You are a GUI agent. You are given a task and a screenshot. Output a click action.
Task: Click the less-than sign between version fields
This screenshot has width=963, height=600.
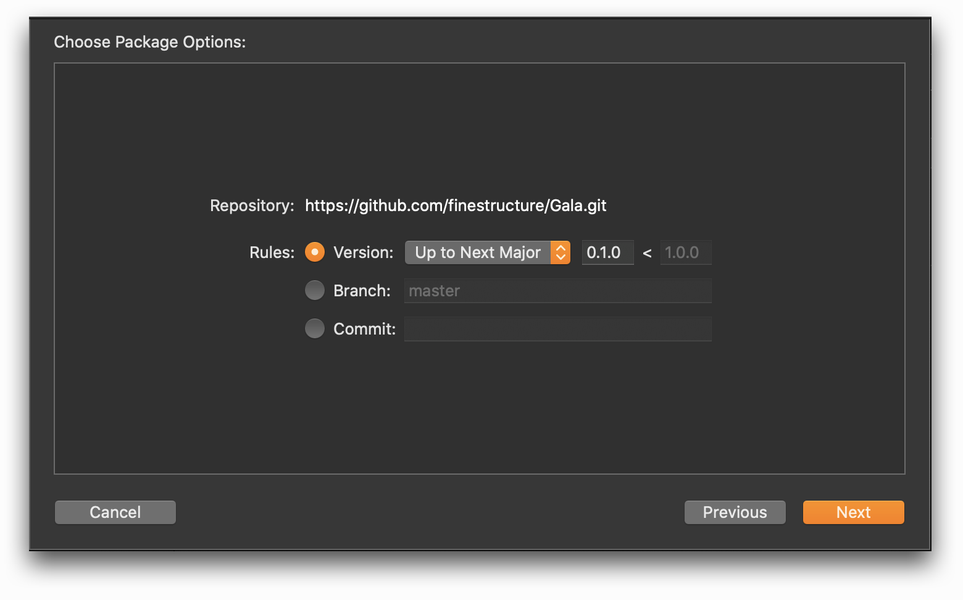[647, 253]
